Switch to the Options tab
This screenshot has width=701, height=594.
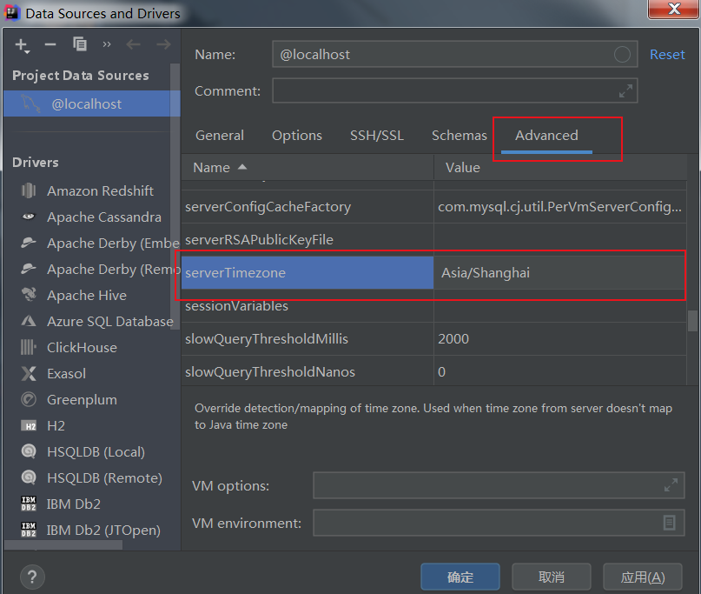click(297, 135)
